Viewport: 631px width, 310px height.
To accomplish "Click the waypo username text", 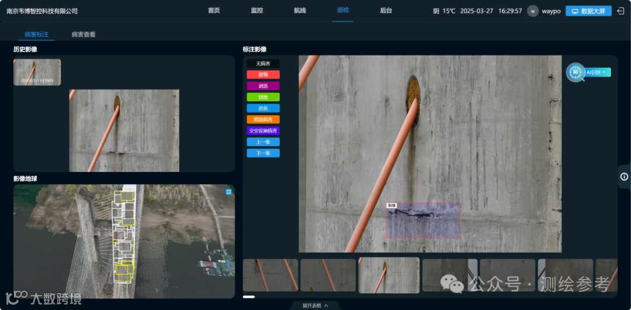I will [x=551, y=11].
